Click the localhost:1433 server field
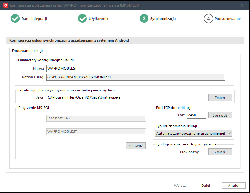 96,118
